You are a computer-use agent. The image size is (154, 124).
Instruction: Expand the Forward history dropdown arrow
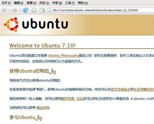click(20, 10)
